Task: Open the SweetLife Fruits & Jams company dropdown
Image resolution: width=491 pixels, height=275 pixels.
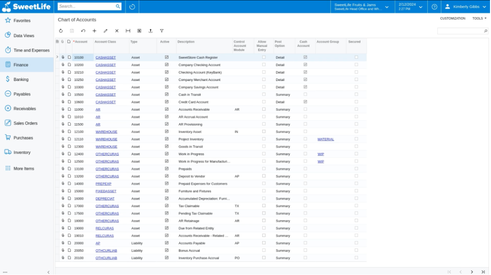Action: (x=362, y=7)
